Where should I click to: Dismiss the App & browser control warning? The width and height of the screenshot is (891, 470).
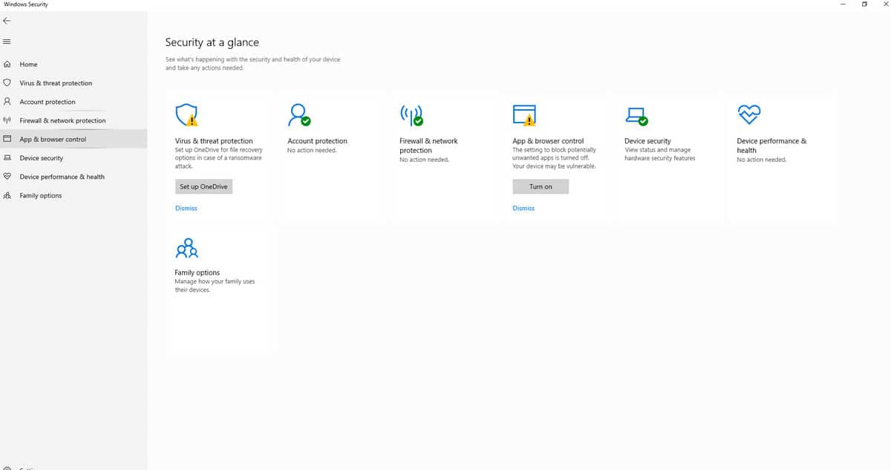[523, 208]
